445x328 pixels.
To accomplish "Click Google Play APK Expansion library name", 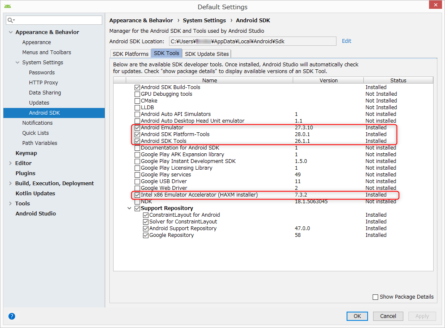I will 183,155.
